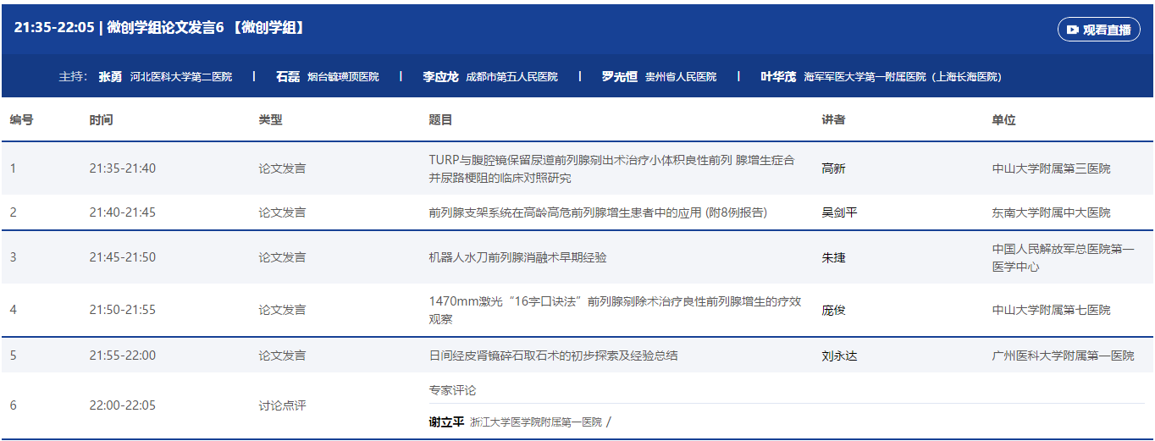This screenshot has width=1155, height=441.
Task: Select moderator 石磊 from 烟台毓璜顶医院
Action: (288, 77)
